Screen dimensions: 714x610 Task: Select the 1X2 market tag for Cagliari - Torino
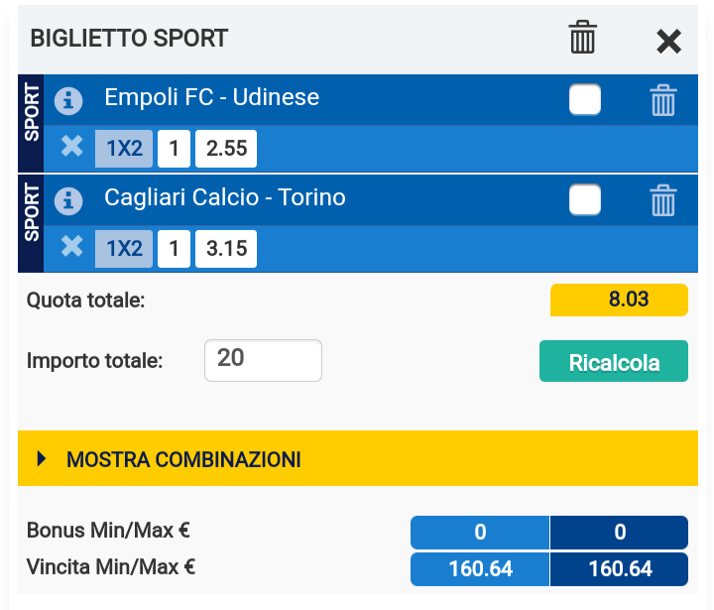124,249
